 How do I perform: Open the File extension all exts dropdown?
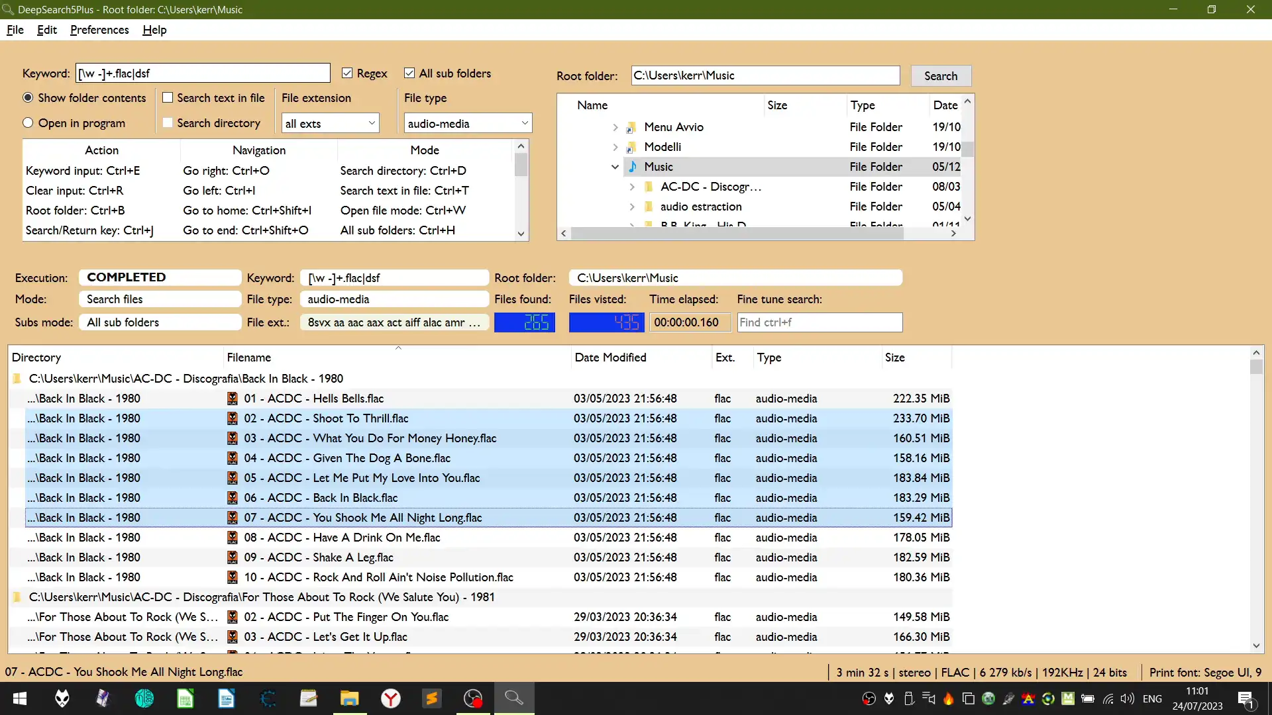[x=330, y=123]
